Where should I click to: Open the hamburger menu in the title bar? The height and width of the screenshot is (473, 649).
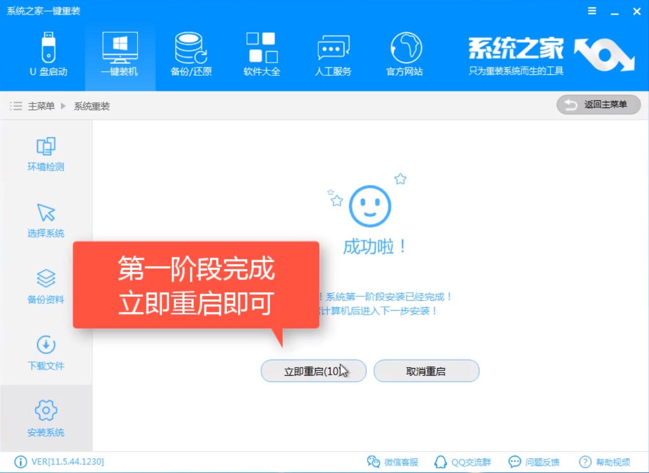(591, 10)
